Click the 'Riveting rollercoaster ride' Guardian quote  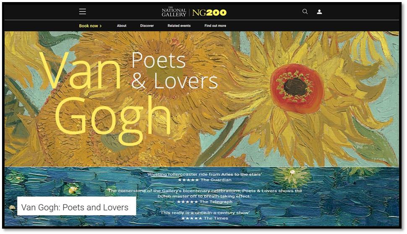(204, 174)
